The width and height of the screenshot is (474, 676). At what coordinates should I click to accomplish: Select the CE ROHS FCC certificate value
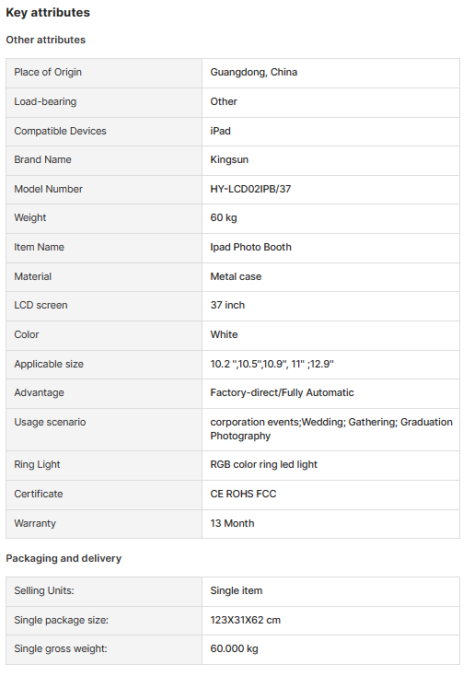(243, 494)
